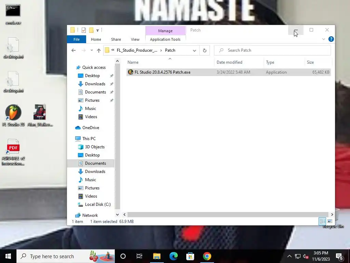Open pinned Pictures under Quick access
This screenshot has width=350, height=263.
[x=92, y=100]
